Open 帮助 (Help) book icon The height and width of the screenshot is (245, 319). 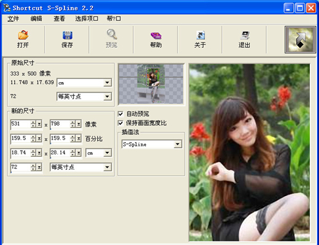(156, 36)
